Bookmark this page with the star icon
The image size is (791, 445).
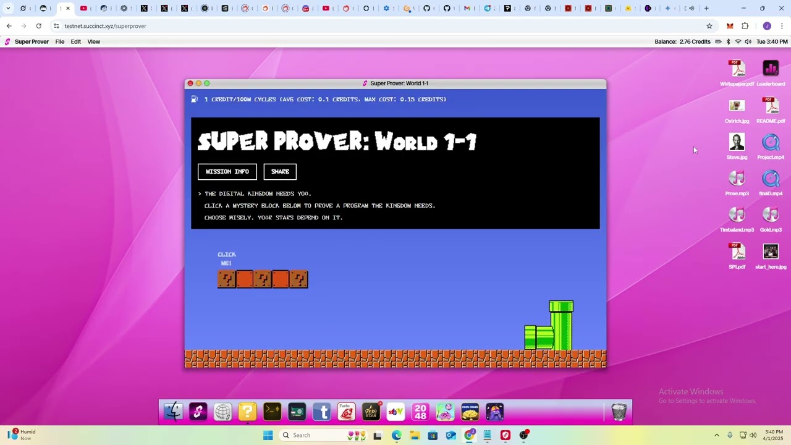[x=709, y=26]
